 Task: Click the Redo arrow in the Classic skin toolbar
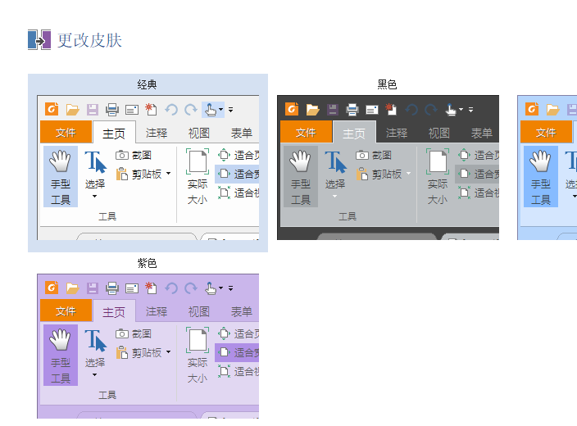click(x=191, y=109)
